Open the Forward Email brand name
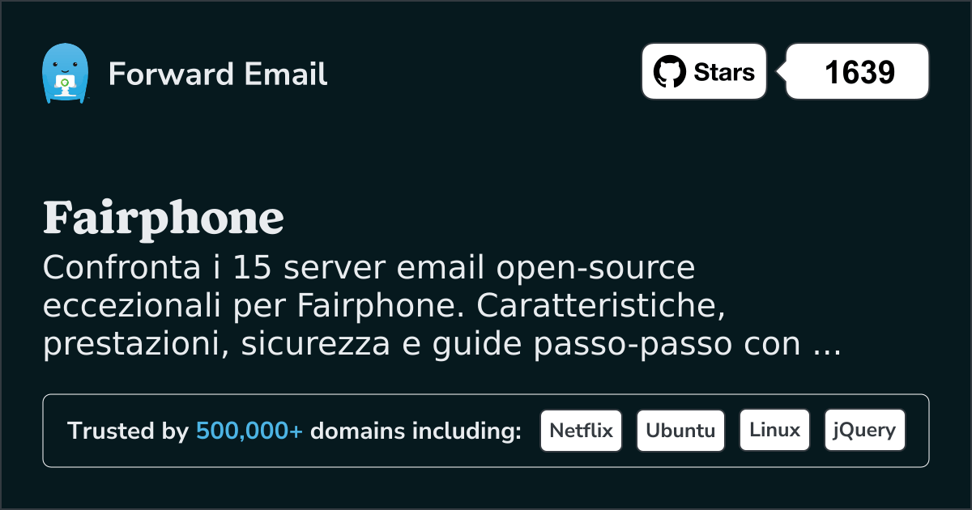The width and height of the screenshot is (972, 510). tap(218, 74)
